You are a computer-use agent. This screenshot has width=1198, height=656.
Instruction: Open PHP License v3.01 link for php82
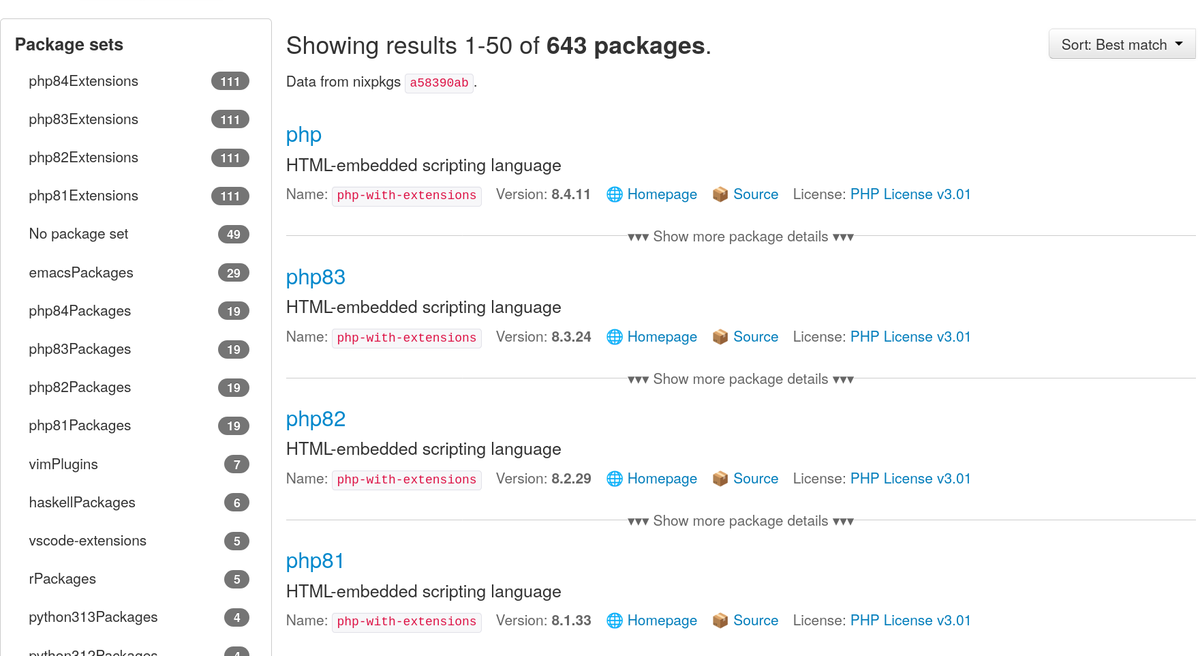point(910,479)
